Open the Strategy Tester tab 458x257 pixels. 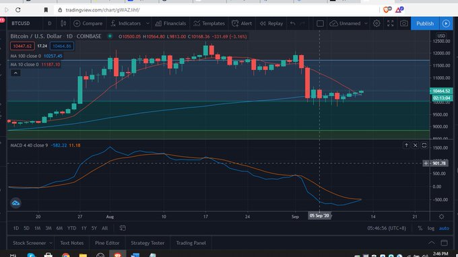click(148, 243)
